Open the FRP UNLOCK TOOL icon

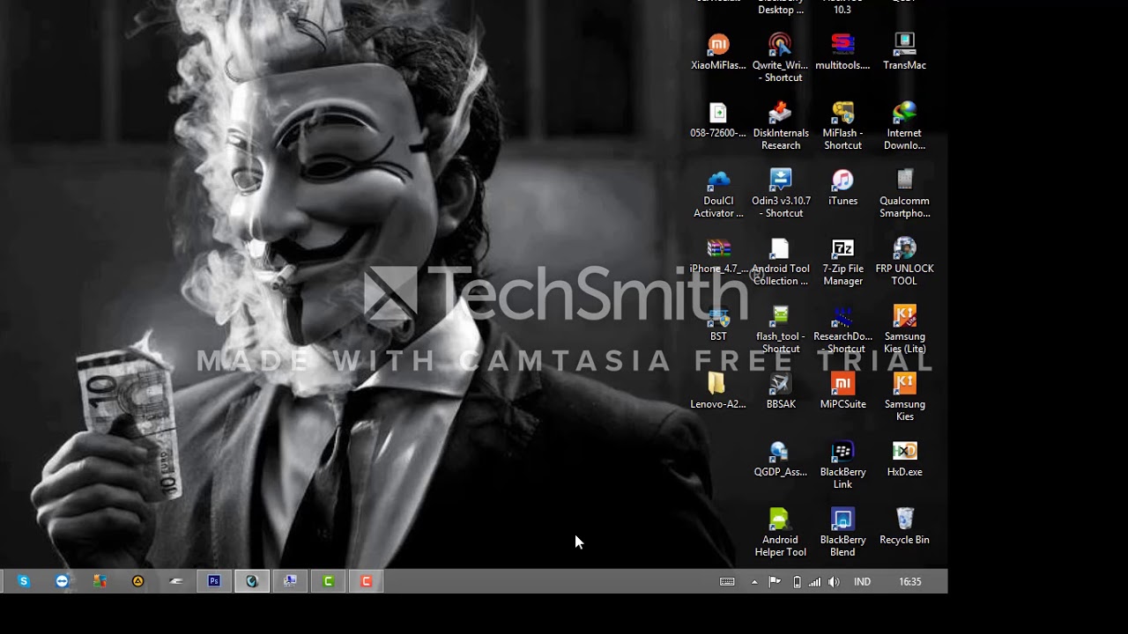[904, 262]
